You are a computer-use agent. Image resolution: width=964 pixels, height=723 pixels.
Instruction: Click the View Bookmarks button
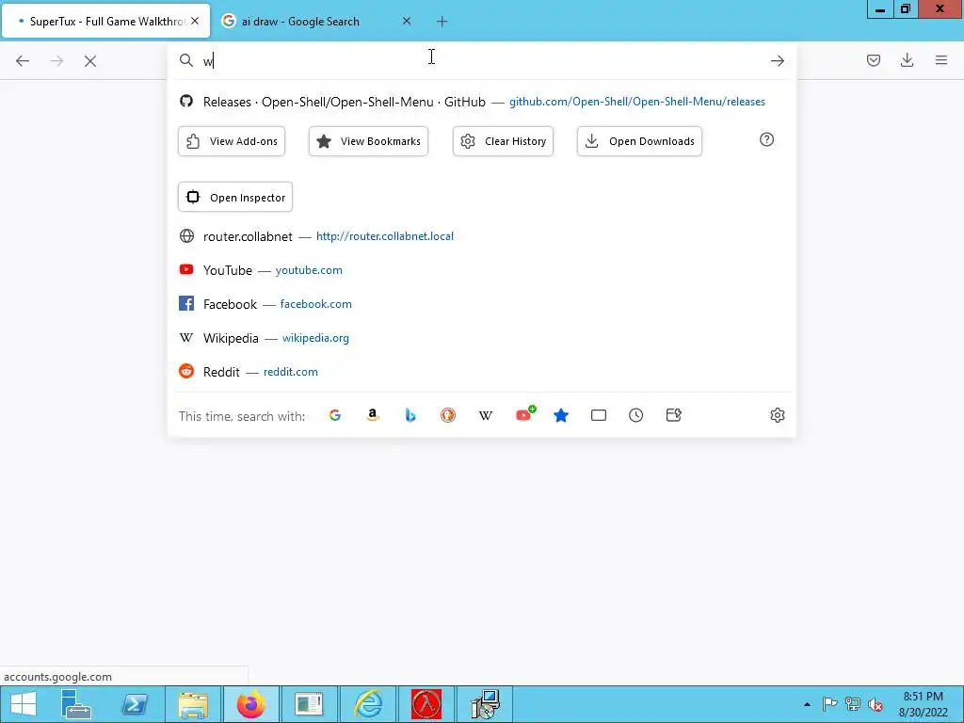(x=368, y=141)
